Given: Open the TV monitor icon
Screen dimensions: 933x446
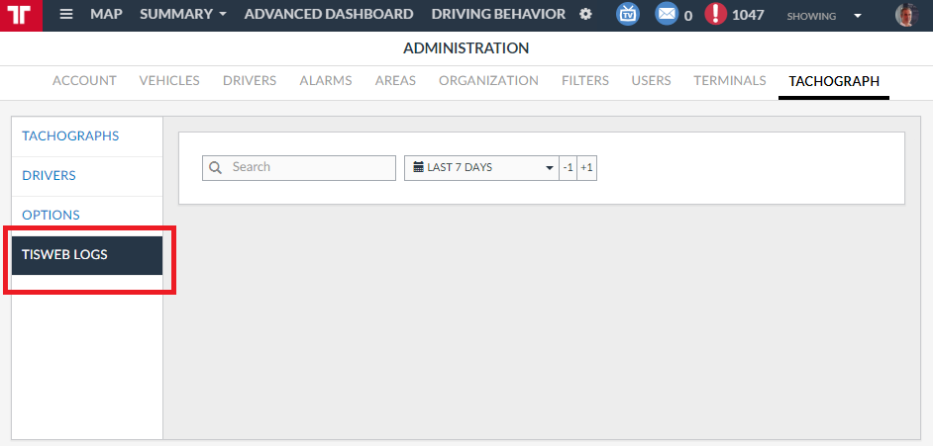Looking at the screenshot, I should click(628, 15).
